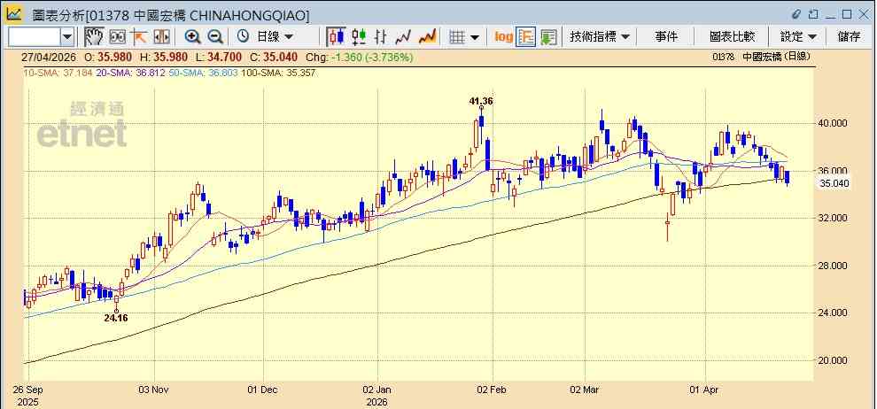Viewport: 877px width, 409px height.
Task: Click the Chg -1.360 (-3.736%) value
Action: click(x=359, y=57)
